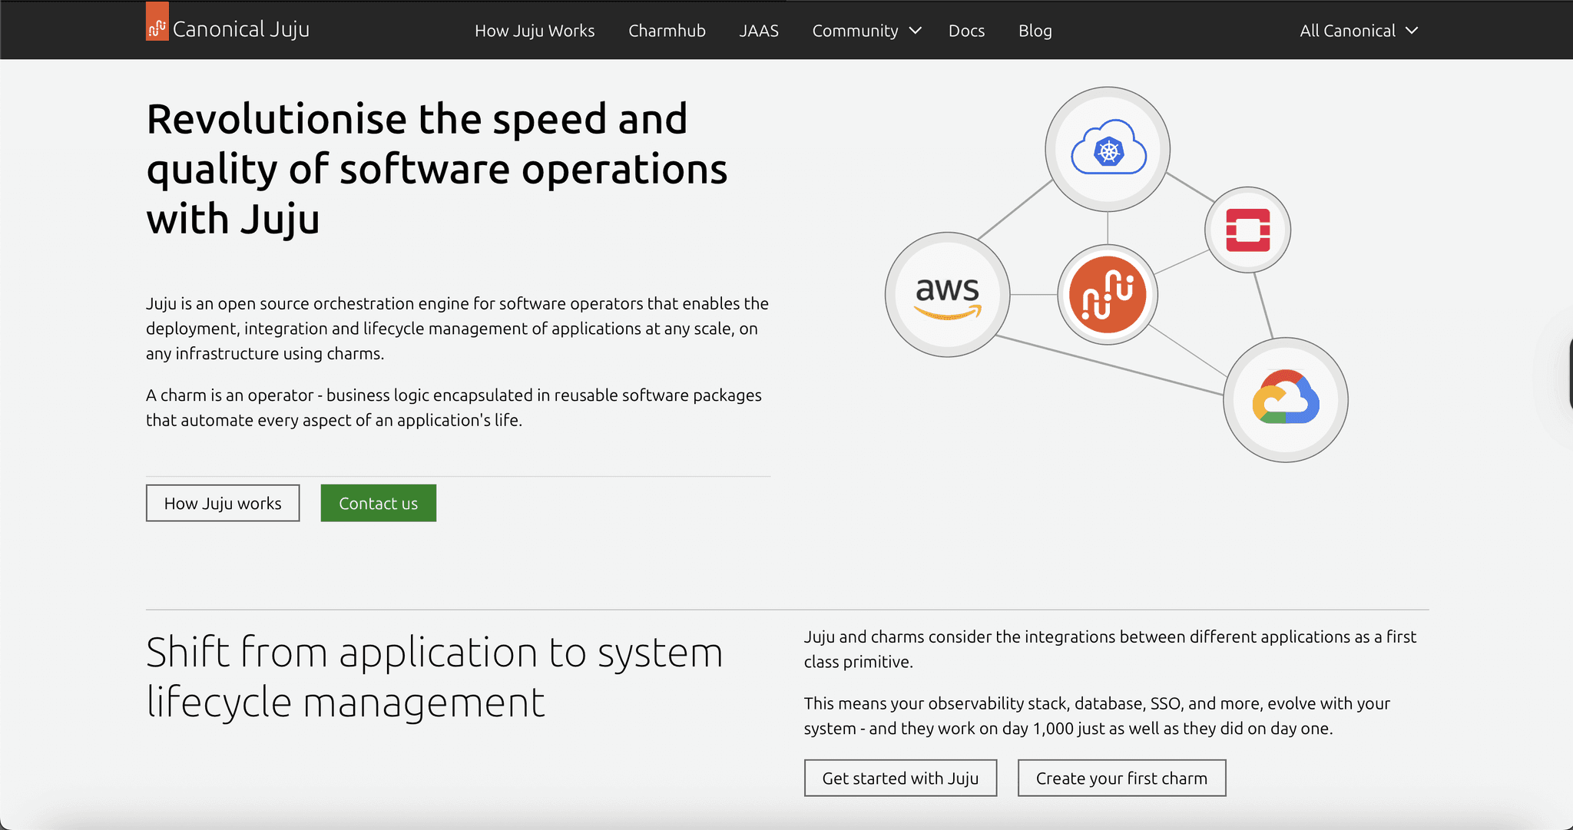Expand the All Canonical chevron

[1412, 31]
